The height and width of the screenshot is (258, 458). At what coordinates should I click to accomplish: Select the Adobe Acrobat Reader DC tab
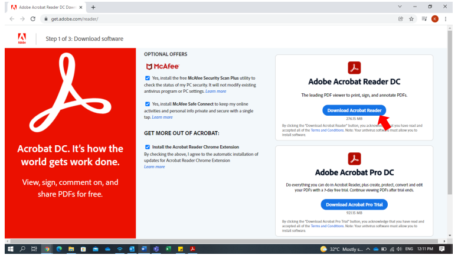click(x=44, y=6)
